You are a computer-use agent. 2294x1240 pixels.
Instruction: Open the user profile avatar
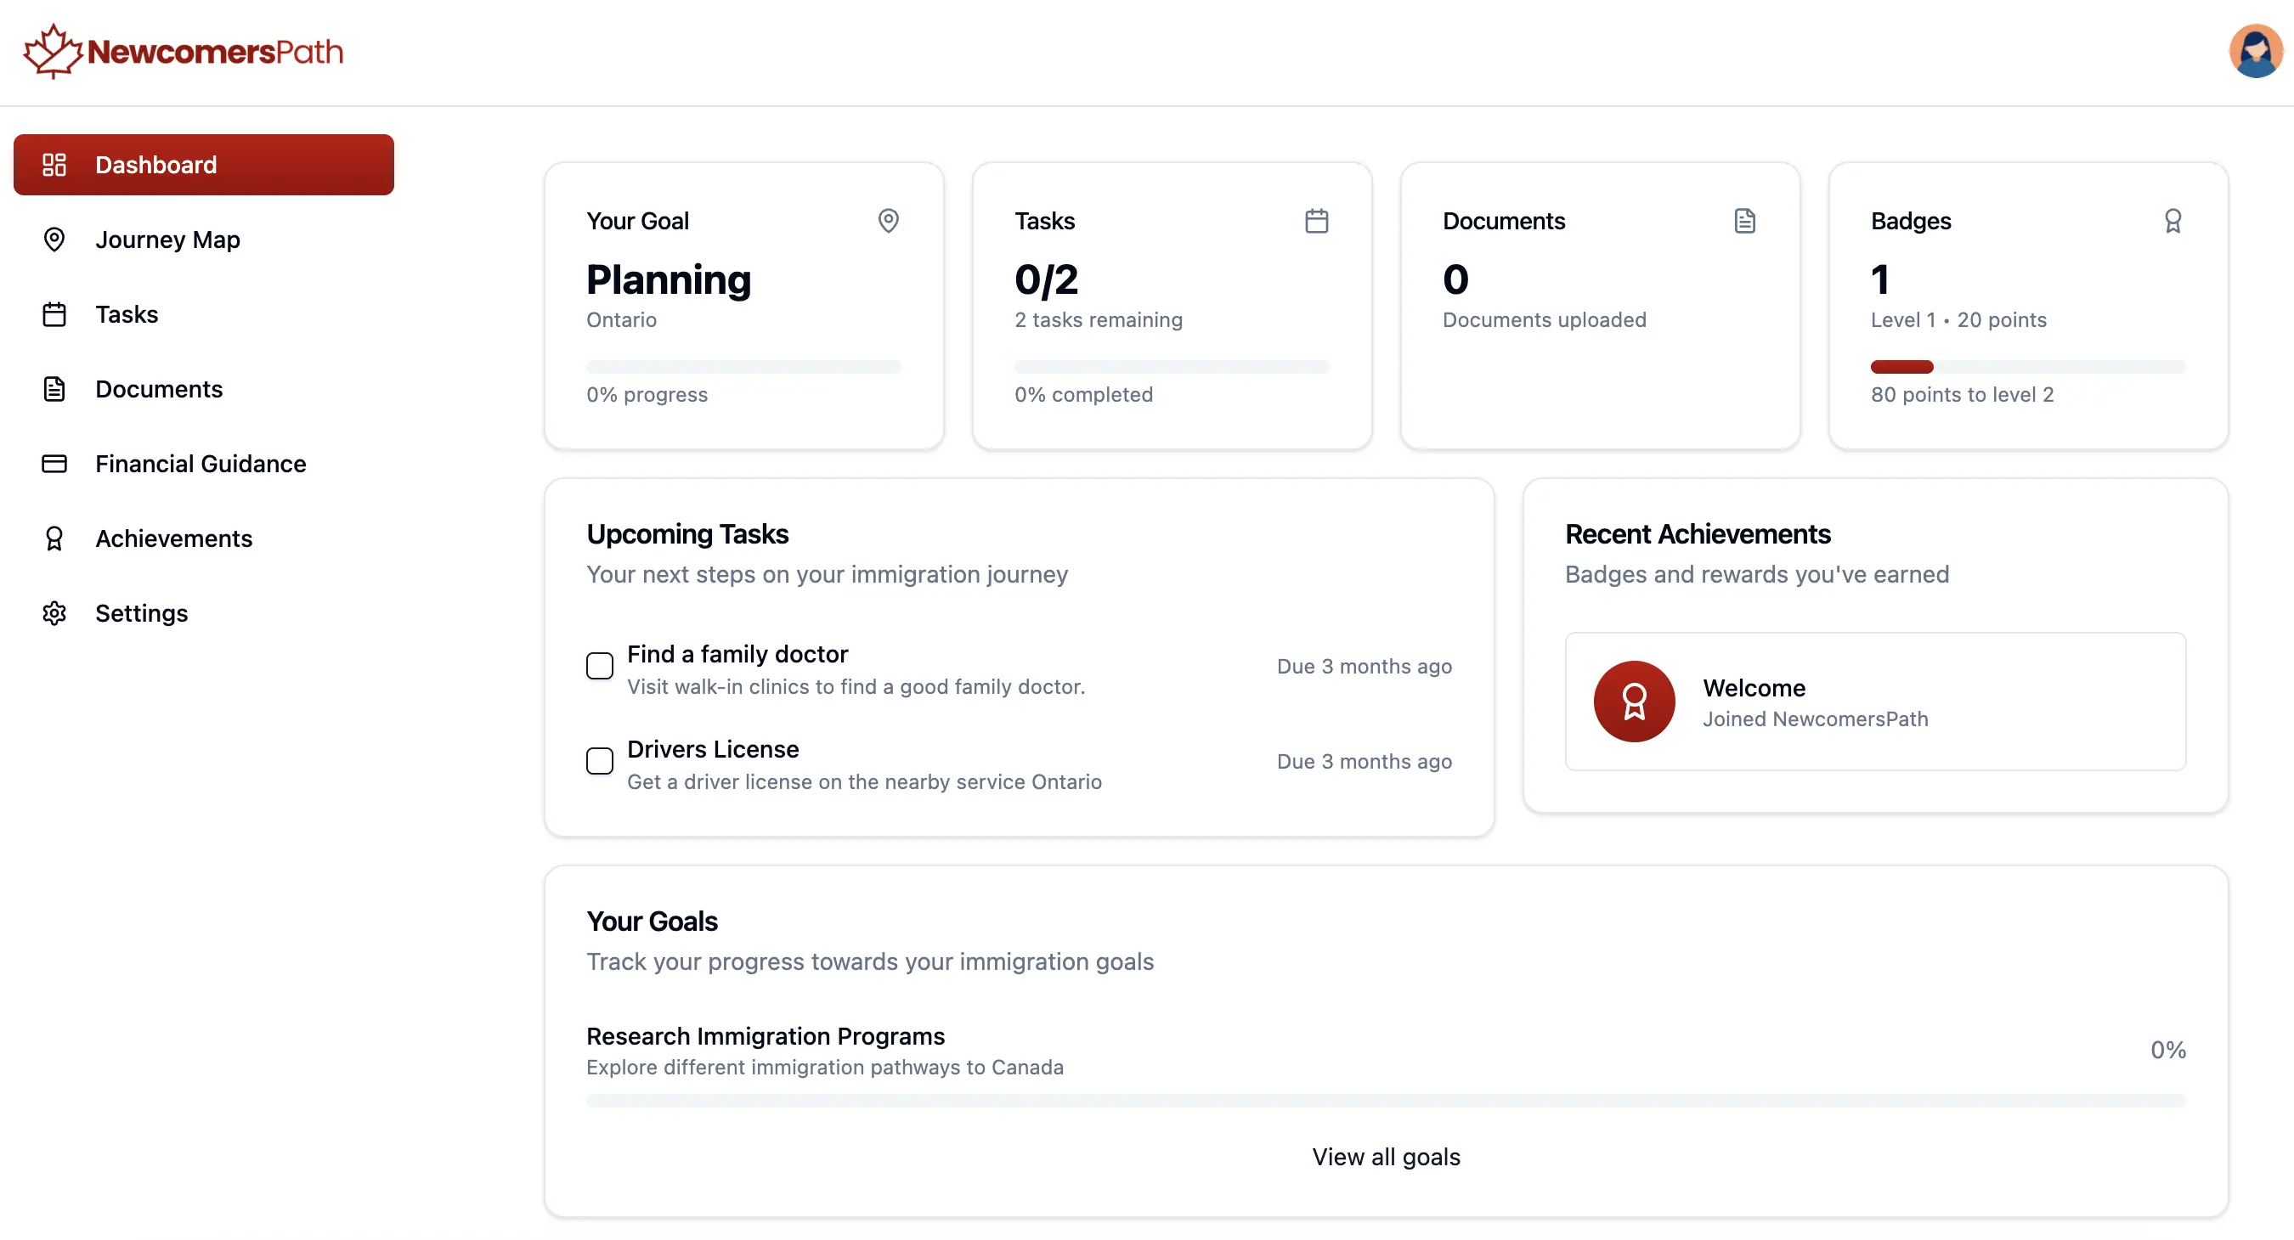pyautogui.click(x=2255, y=51)
